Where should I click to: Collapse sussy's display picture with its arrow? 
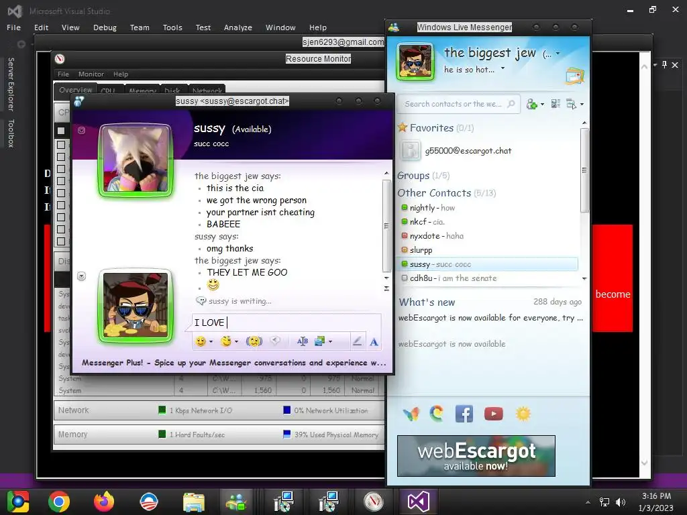coord(81,130)
